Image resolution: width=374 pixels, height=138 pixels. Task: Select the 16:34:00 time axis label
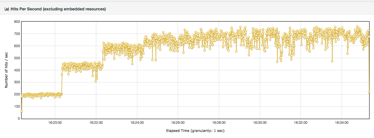[342, 123]
